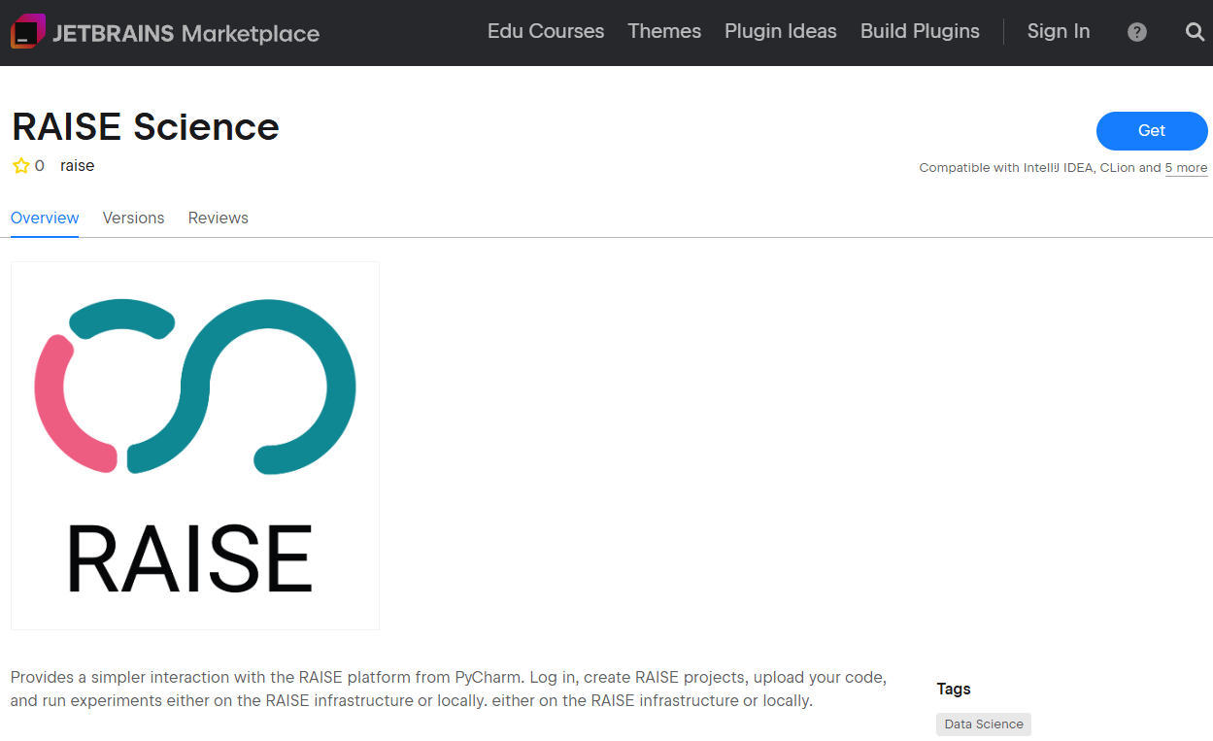Open Themes in top navigation

pyautogui.click(x=664, y=31)
